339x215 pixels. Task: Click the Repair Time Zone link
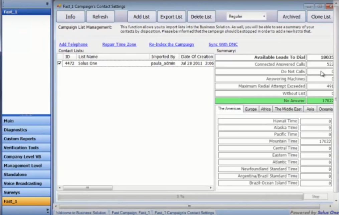(119, 44)
